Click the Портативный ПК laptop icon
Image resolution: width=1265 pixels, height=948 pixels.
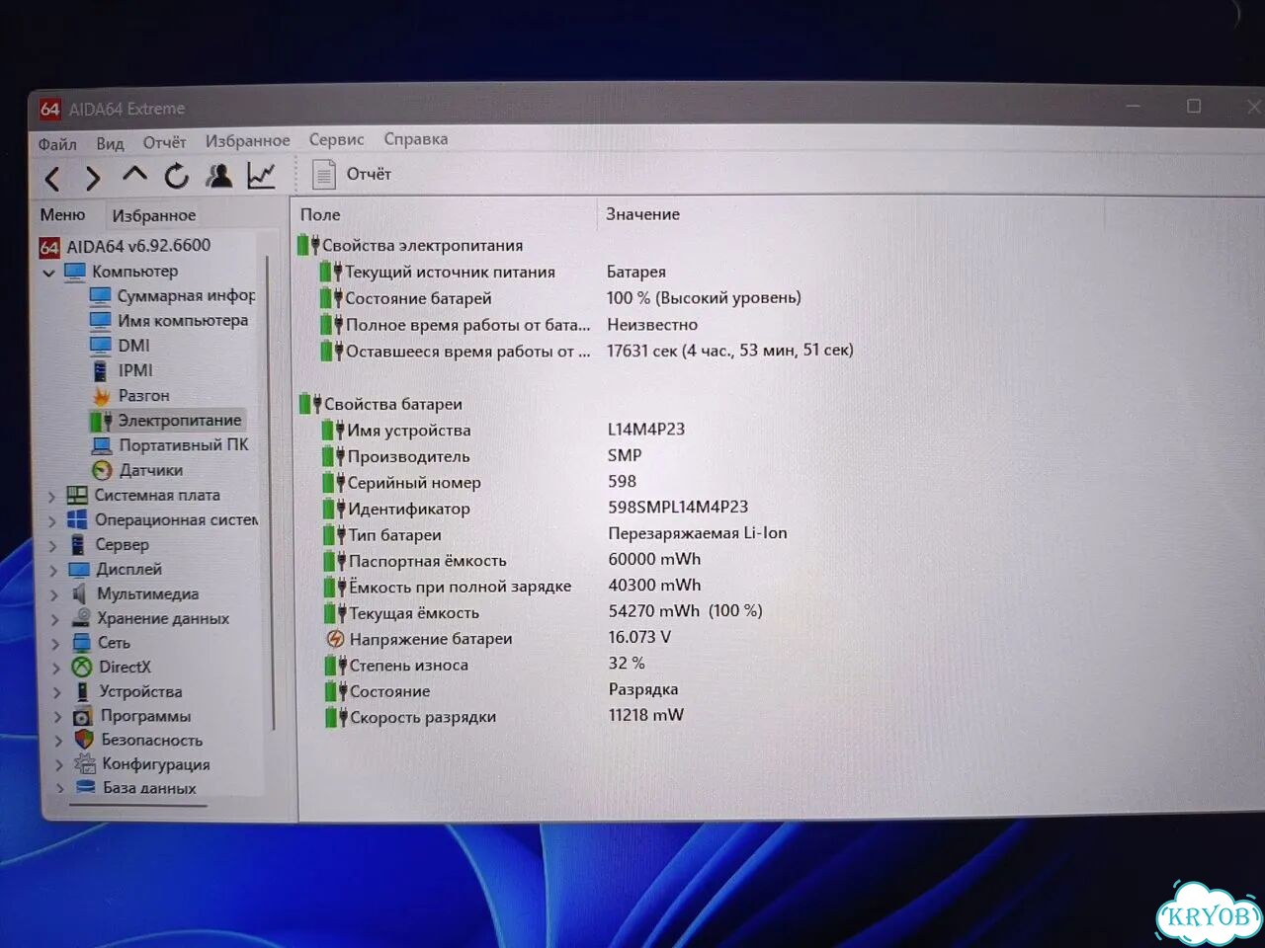[102, 445]
